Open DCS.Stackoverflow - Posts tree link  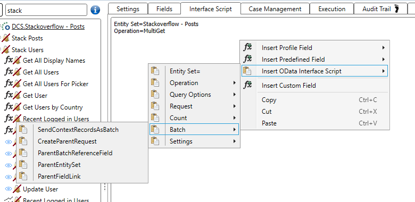coord(48,27)
